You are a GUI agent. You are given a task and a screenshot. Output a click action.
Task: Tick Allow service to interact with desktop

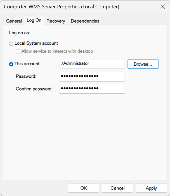[x=18, y=51]
